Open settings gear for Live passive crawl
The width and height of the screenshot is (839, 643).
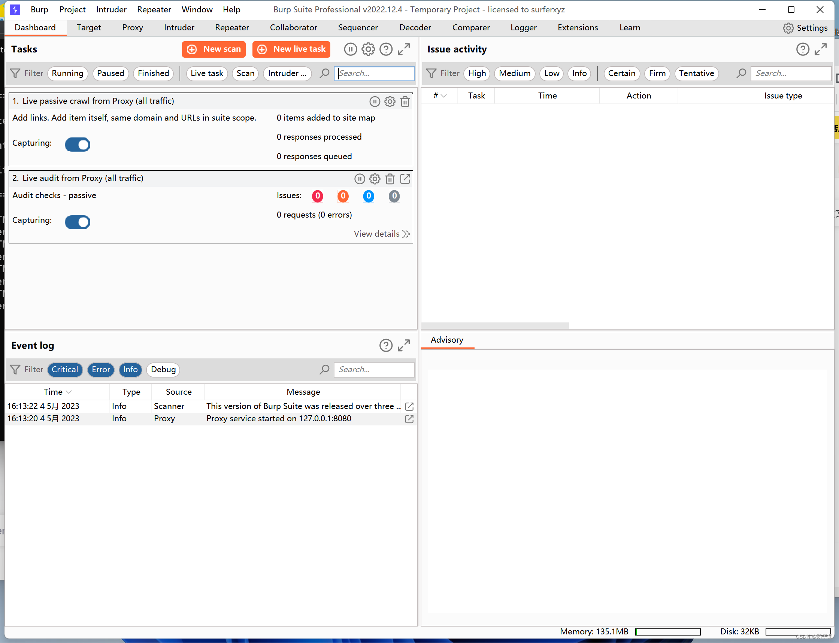coord(390,101)
